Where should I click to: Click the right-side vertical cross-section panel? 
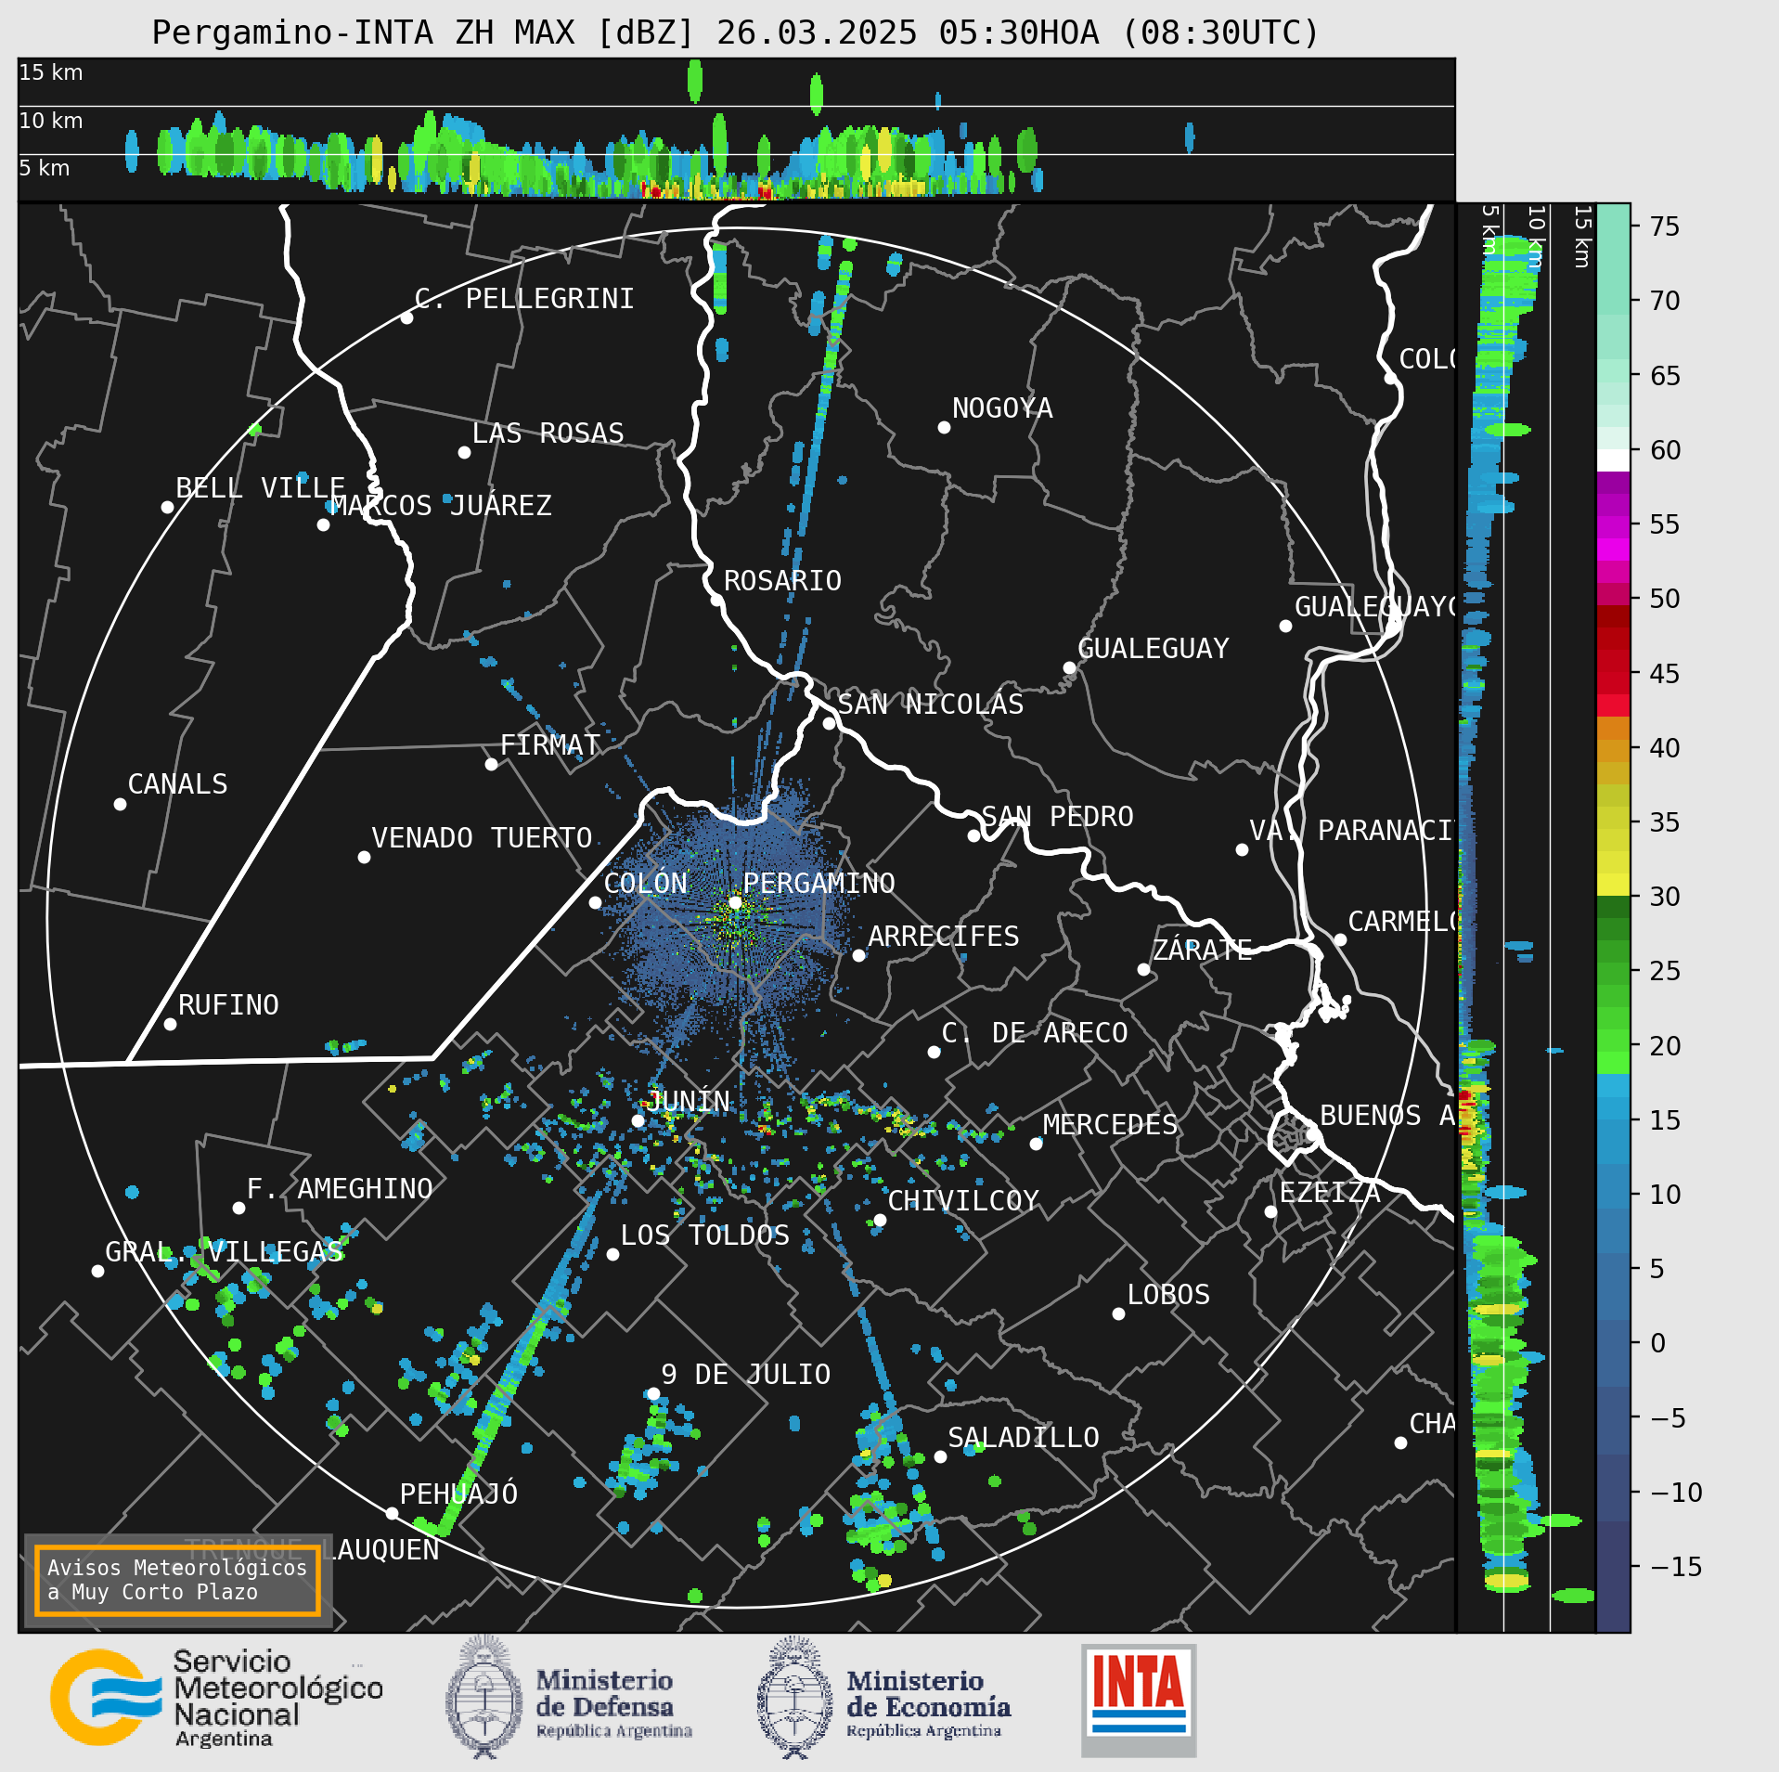(1526, 917)
